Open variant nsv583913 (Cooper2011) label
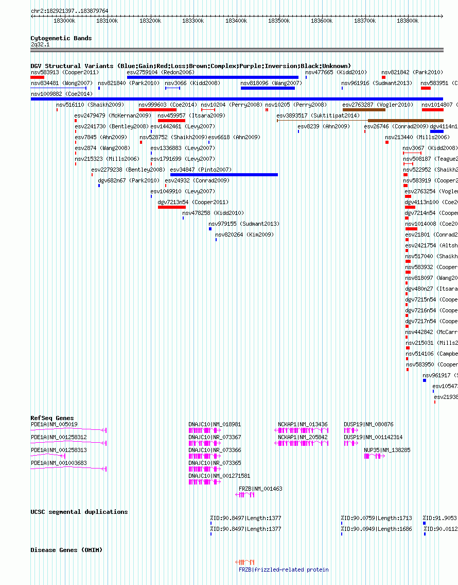Viewport: 458px width, 585px height. point(65,72)
